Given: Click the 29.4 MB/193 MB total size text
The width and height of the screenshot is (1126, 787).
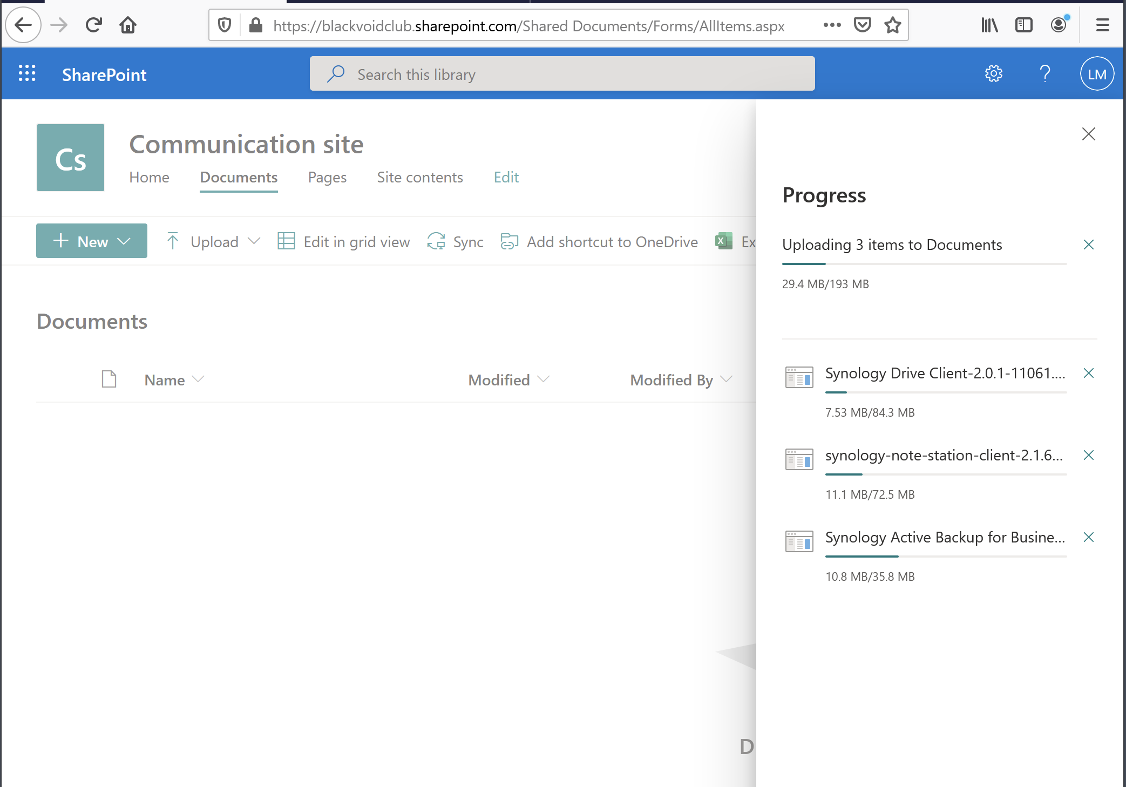Looking at the screenshot, I should (825, 284).
